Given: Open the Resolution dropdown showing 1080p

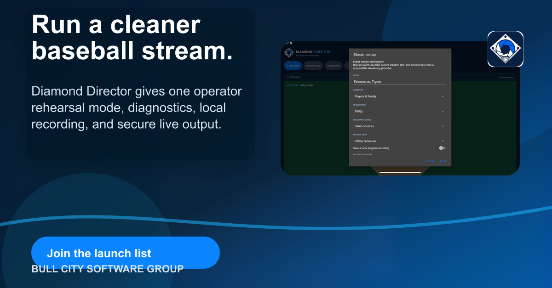Looking at the screenshot, I should [x=399, y=111].
